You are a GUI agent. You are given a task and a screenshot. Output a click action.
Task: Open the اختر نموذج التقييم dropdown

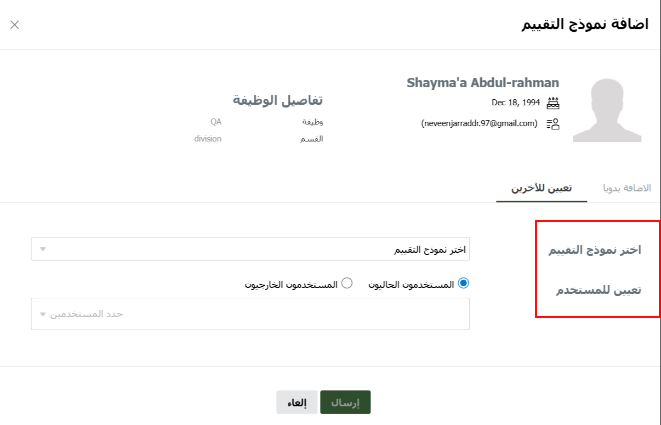pos(250,249)
